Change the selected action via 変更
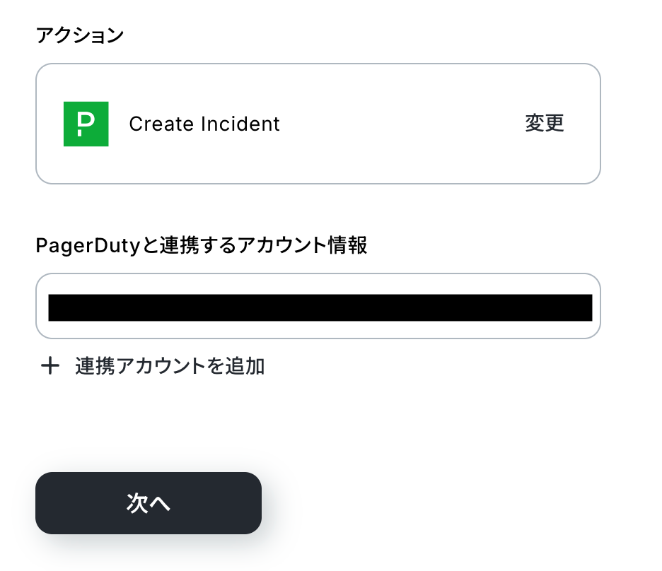The height and width of the screenshot is (571, 662). (x=544, y=124)
